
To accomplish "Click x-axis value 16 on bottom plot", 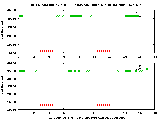I will click(140, 113).
